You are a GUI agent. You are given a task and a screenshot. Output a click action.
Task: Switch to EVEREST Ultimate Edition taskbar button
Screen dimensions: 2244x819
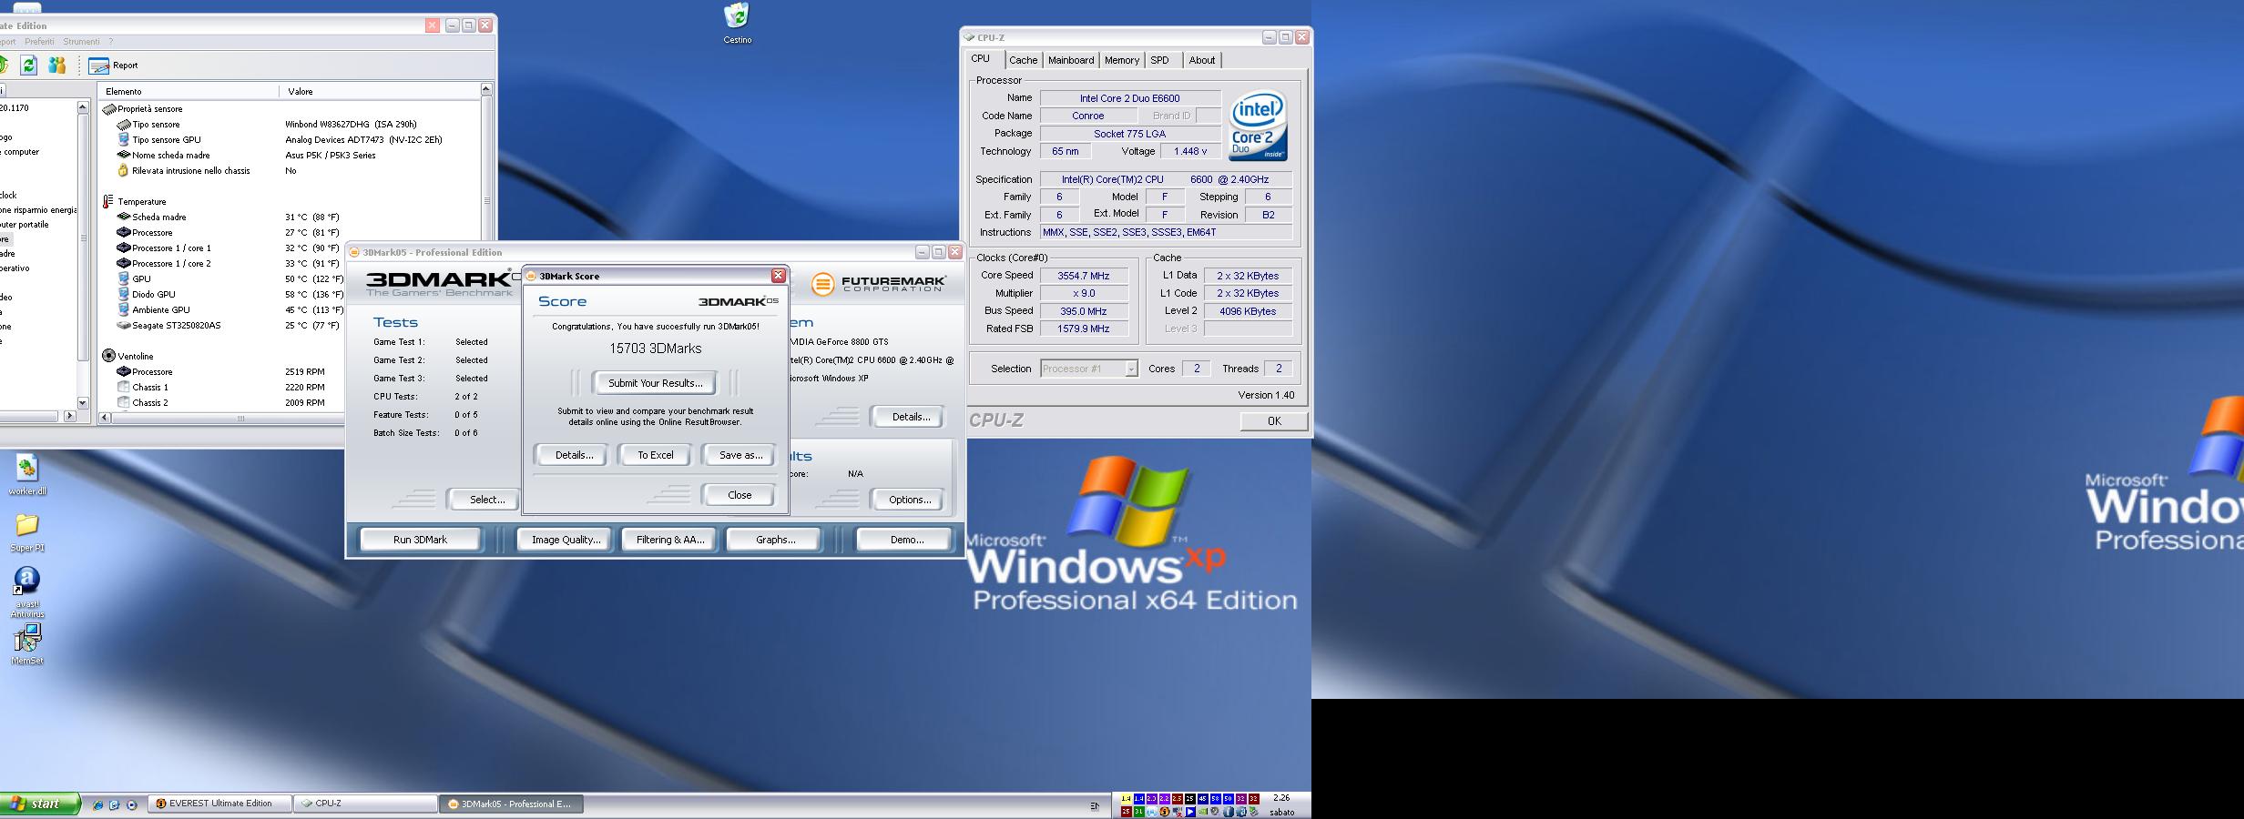click(219, 804)
